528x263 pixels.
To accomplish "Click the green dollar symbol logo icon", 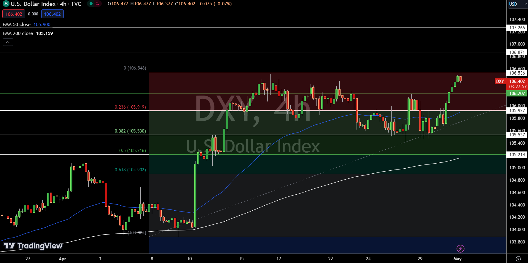I will 6,4.
